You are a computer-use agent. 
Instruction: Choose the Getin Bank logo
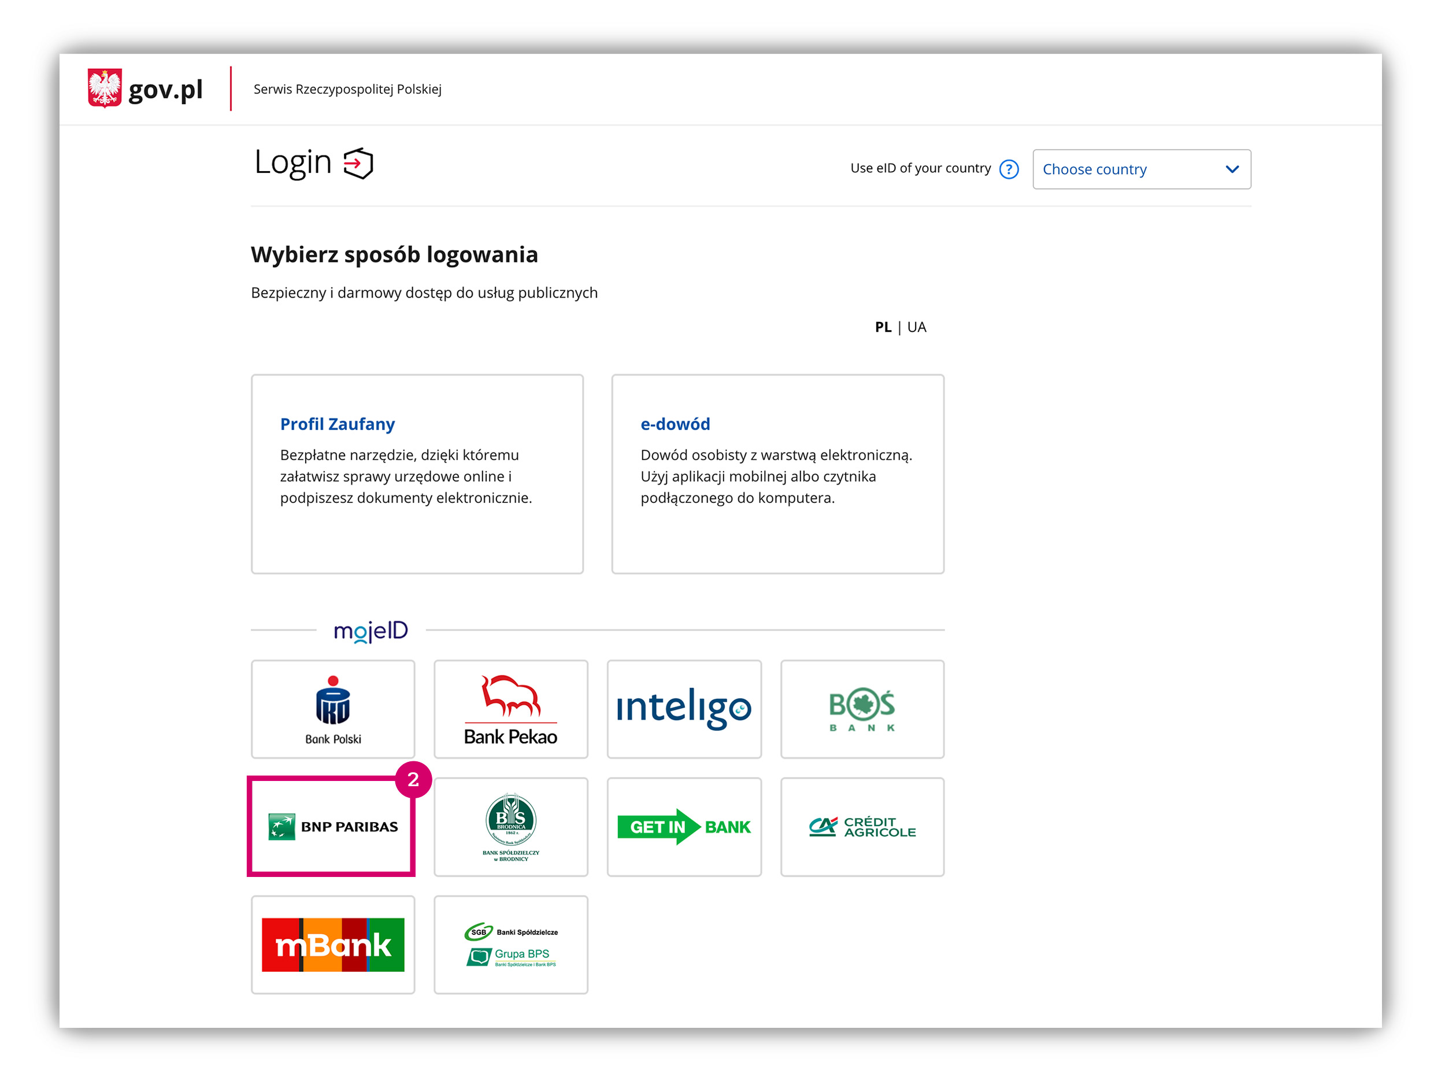point(683,826)
